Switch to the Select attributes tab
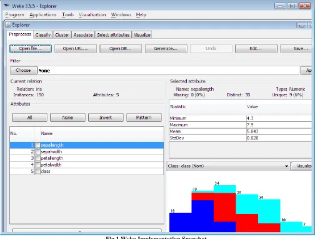Screen dimensions: 315x239 tap(113, 35)
